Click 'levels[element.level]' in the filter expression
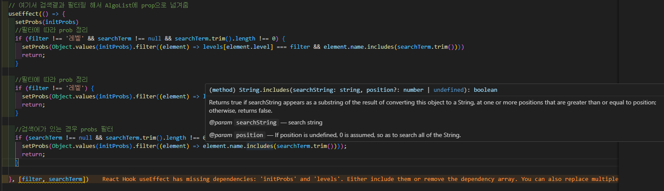Viewport: 664px width, 191px height. [x=238, y=47]
